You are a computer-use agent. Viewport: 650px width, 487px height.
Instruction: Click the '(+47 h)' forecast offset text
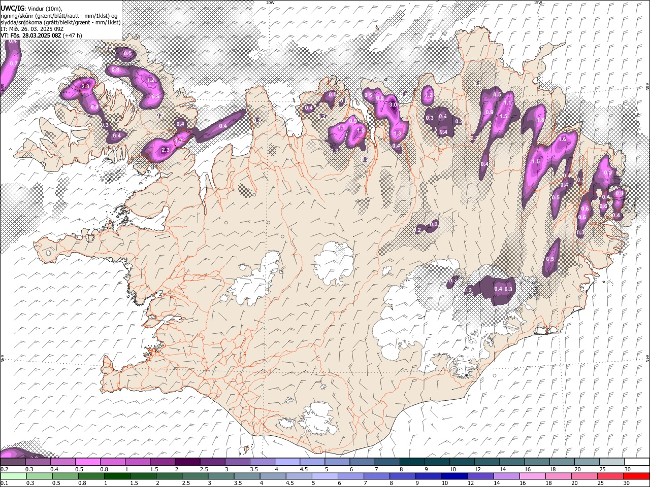(x=73, y=36)
